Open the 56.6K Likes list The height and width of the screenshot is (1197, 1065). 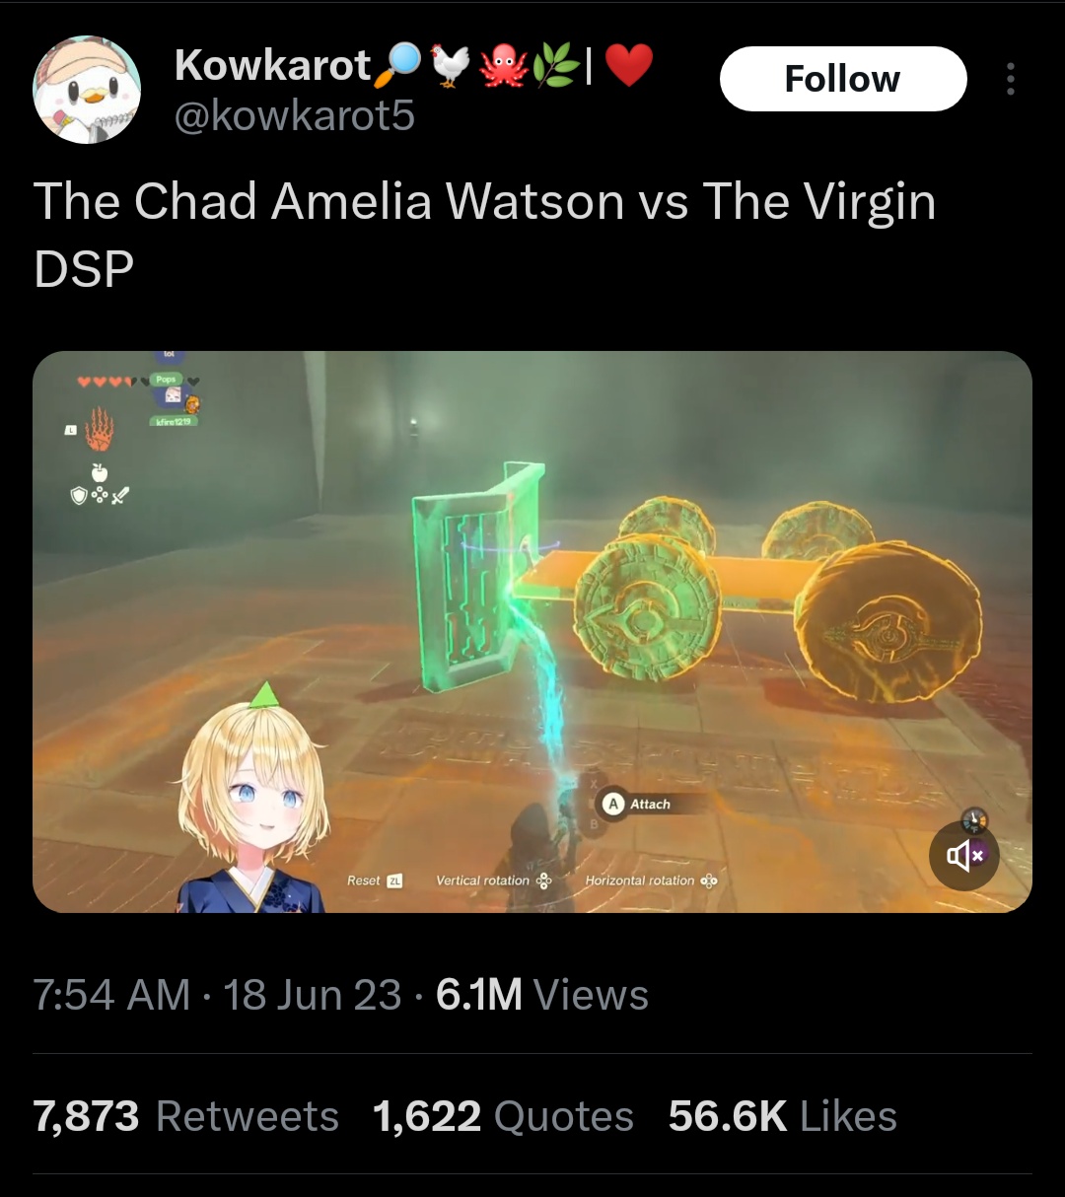pos(783,1117)
